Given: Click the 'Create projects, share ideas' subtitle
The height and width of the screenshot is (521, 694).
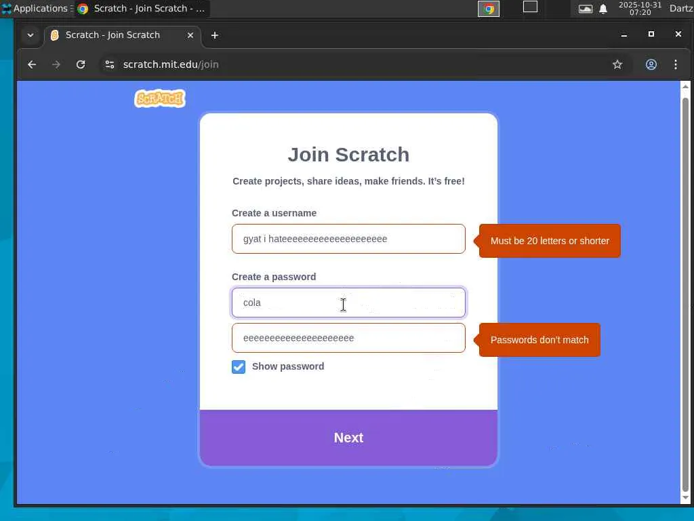Looking at the screenshot, I should (x=348, y=181).
